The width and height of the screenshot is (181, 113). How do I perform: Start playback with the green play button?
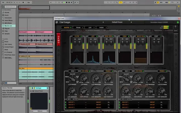click(64, 2)
